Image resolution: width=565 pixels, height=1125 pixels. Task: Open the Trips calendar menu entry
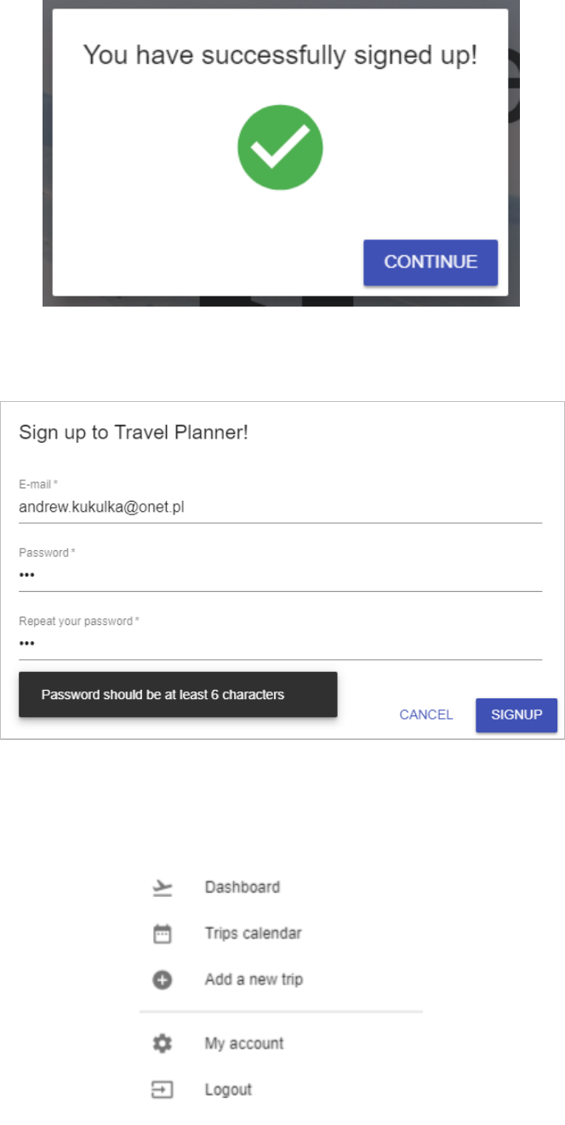(x=281, y=933)
